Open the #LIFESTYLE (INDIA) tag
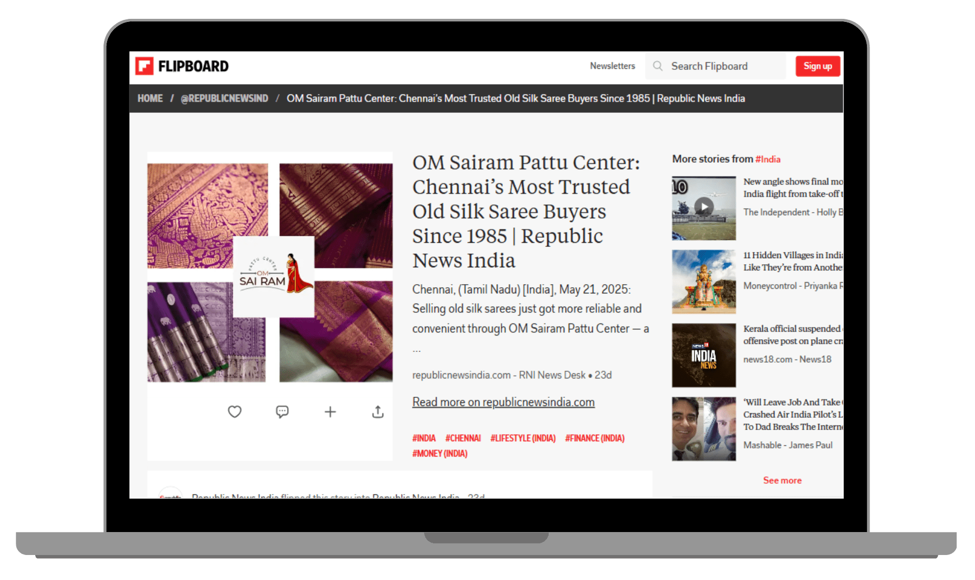Image resolution: width=975 pixels, height=580 pixels. tap(523, 438)
